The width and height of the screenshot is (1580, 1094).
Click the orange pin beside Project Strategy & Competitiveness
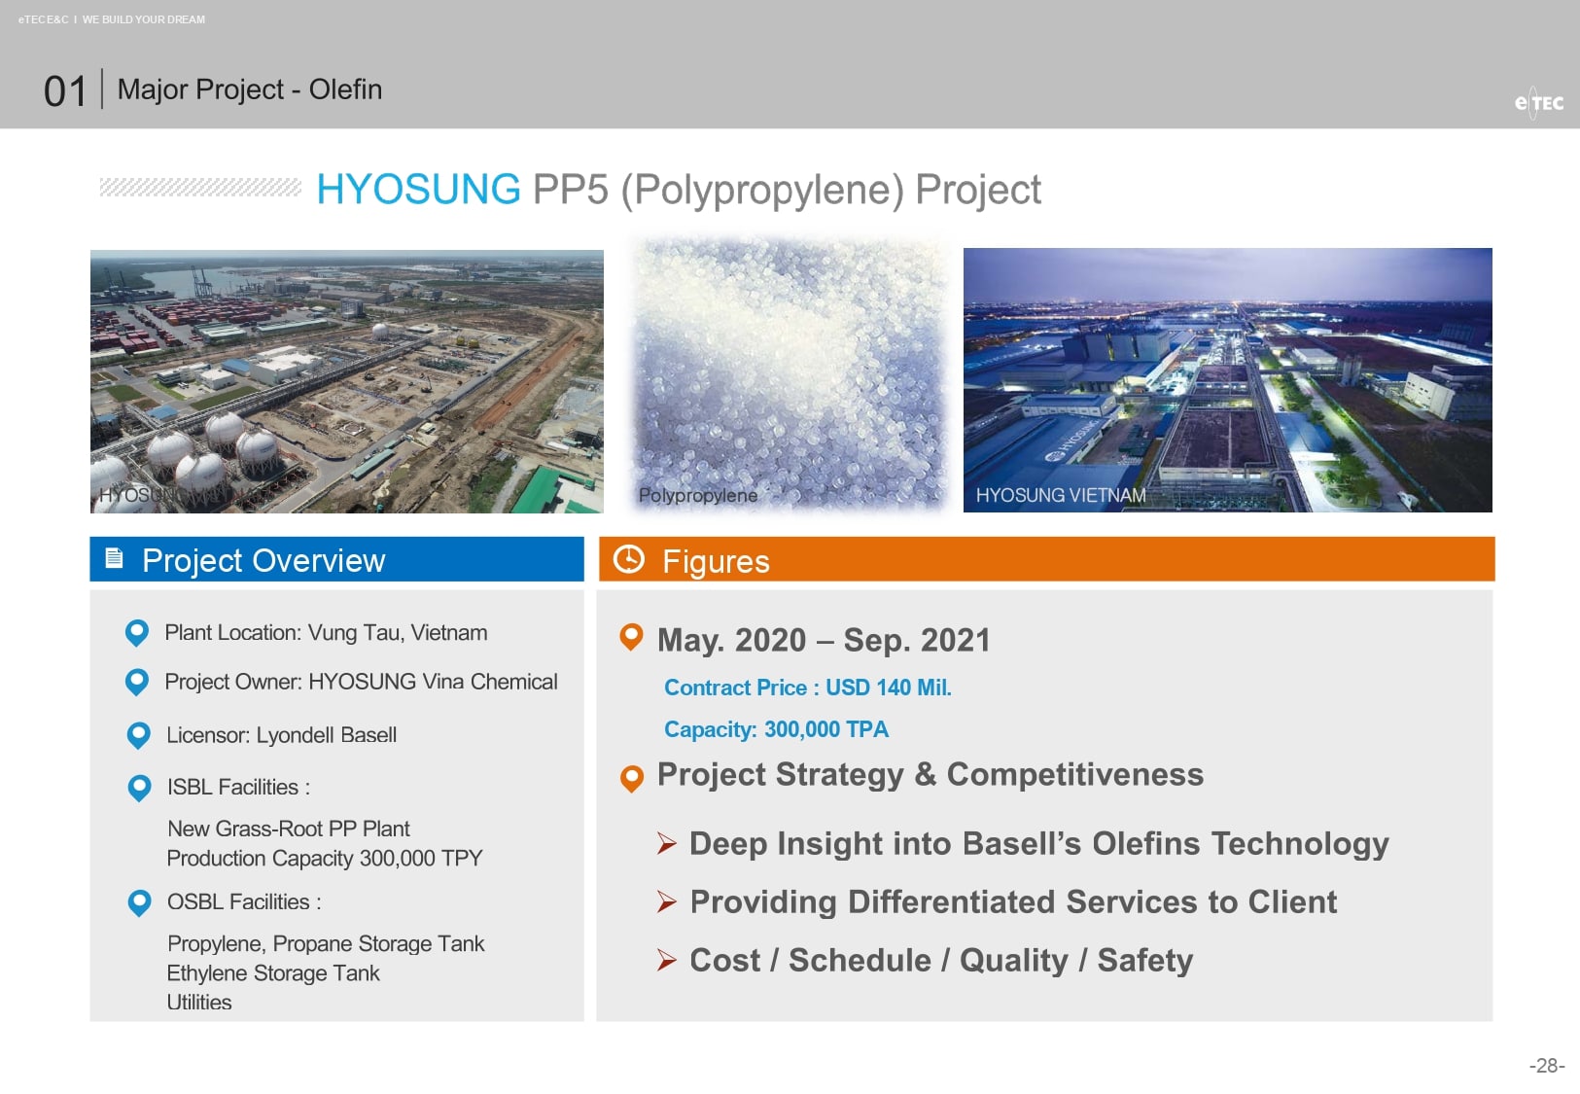pos(632,779)
